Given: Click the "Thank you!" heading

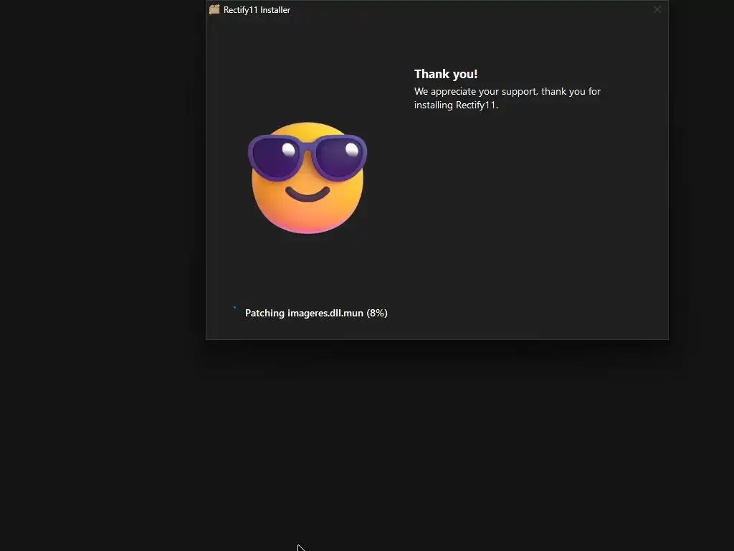Looking at the screenshot, I should pyautogui.click(x=446, y=74).
